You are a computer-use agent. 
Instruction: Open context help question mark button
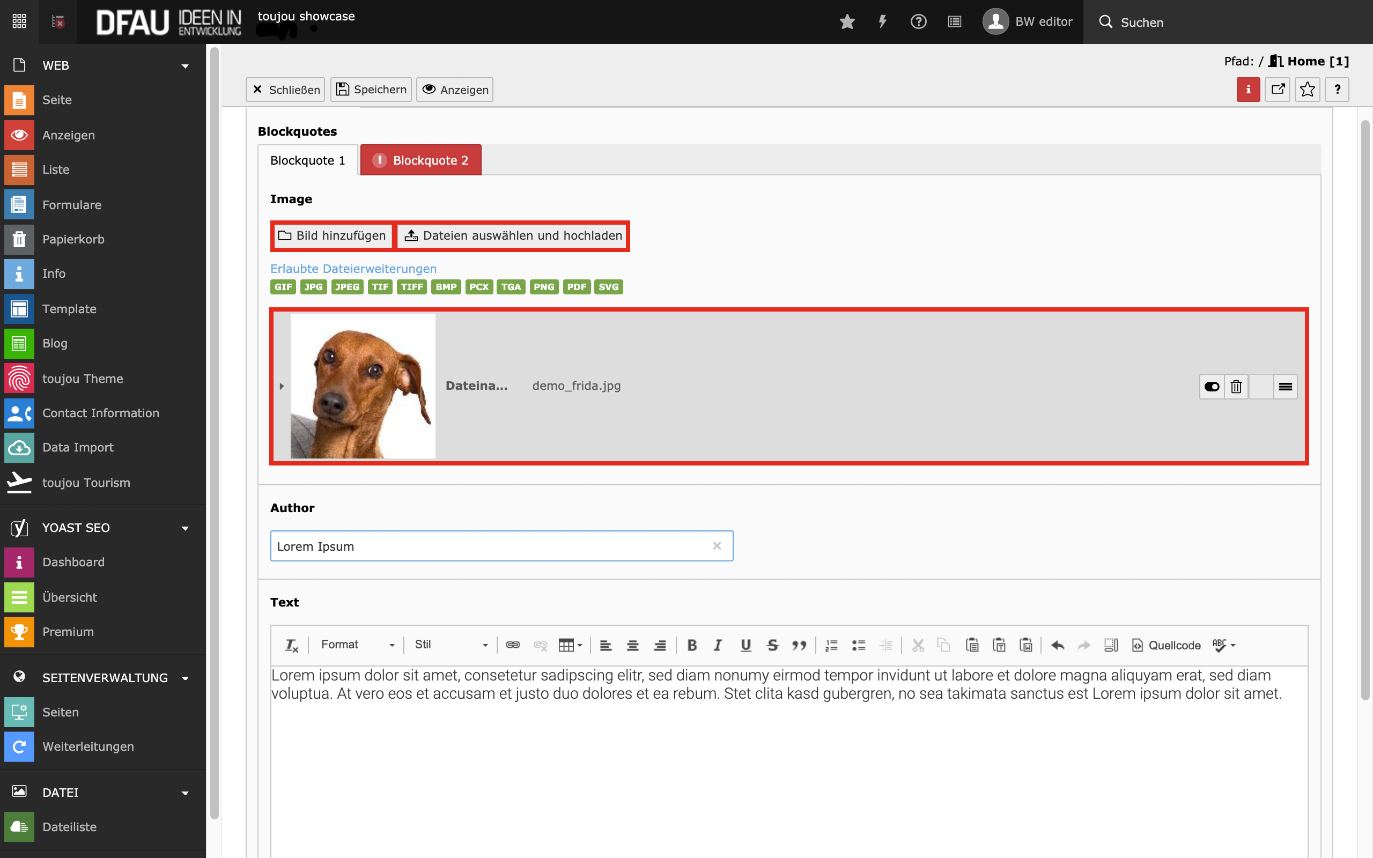coord(1337,90)
